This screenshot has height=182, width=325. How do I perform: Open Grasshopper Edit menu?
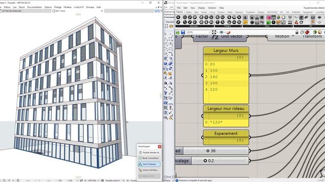[185, 8]
